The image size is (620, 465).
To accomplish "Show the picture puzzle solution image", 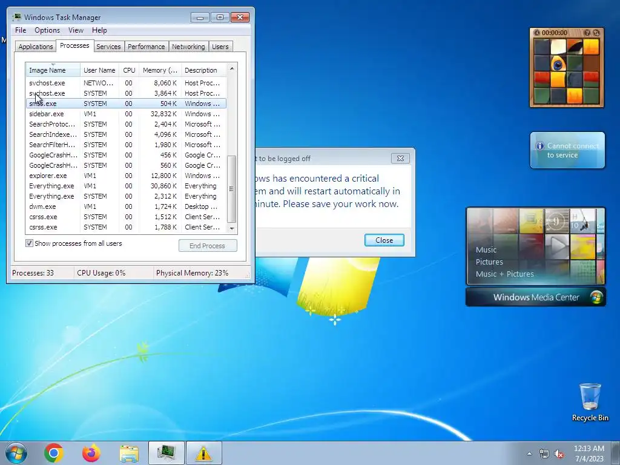I will (x=587, y=33).
